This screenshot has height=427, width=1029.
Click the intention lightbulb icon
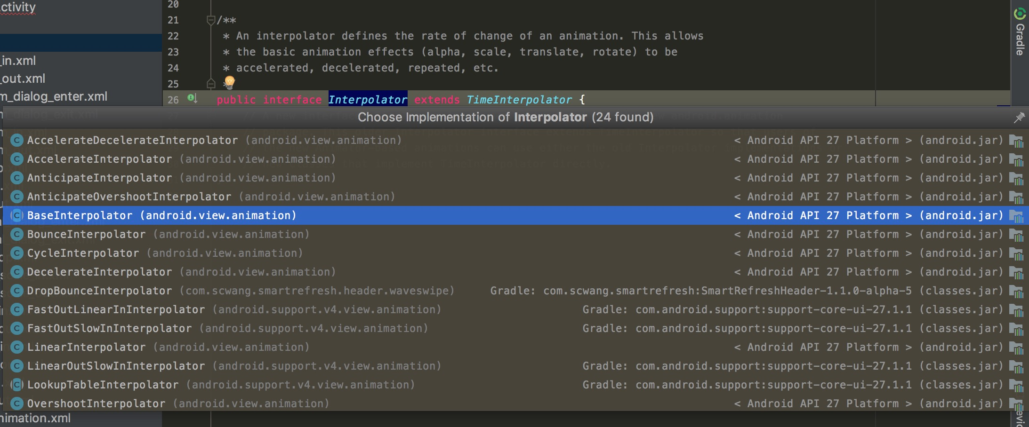(x=229, y=82)
